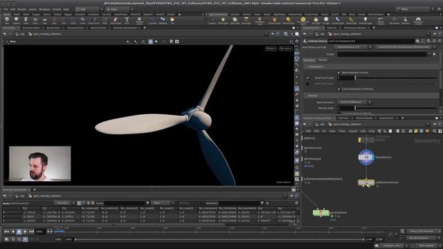Screen dimensions: 443x249
Task: Select the collisionsource1 node
Action: pos(366,183)
